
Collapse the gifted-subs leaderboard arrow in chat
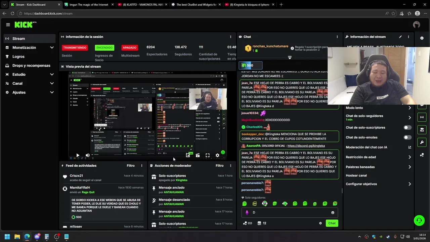point(290,57)
